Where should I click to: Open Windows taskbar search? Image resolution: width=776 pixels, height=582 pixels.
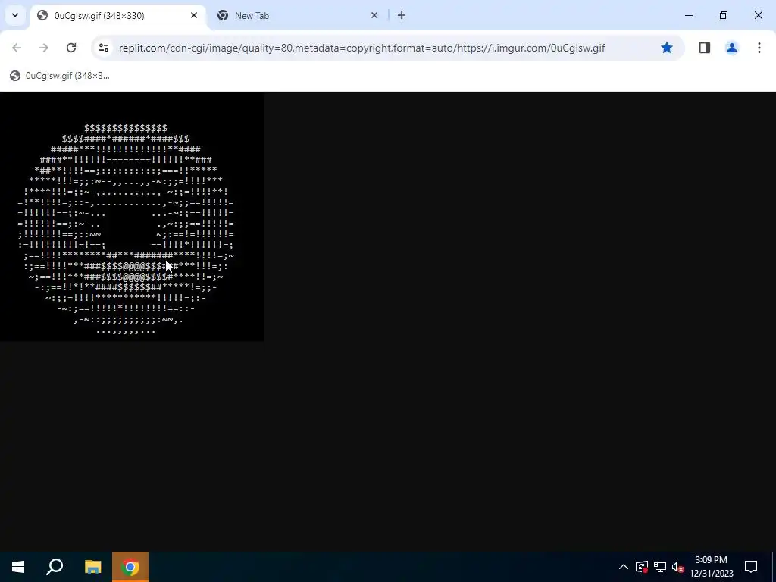(x=55, y=567)
